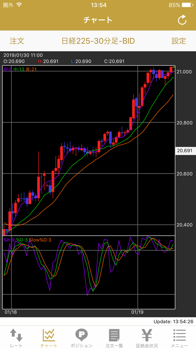Tap the 01/19 date marker
The image size is (196, 349).
(x=137, y=312)
